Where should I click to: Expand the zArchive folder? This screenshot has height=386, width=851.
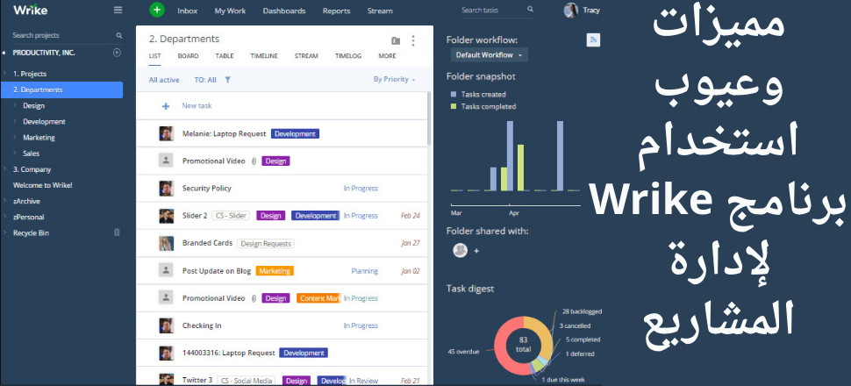point(4,201)
